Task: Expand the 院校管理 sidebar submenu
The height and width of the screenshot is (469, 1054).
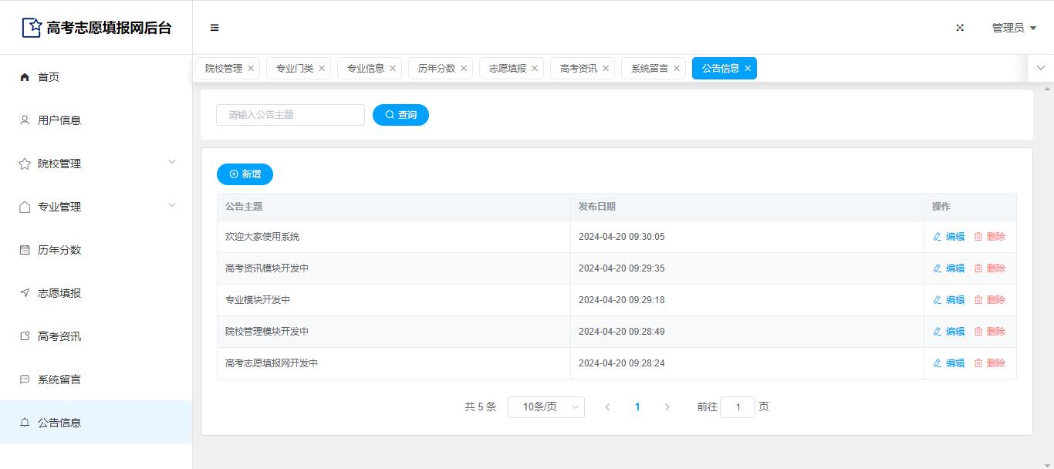Action: point(96,164)
